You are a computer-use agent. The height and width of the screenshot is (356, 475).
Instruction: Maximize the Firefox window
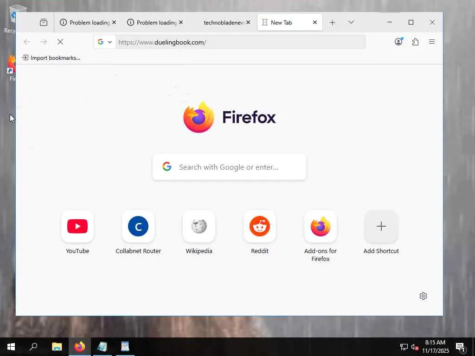411,22
